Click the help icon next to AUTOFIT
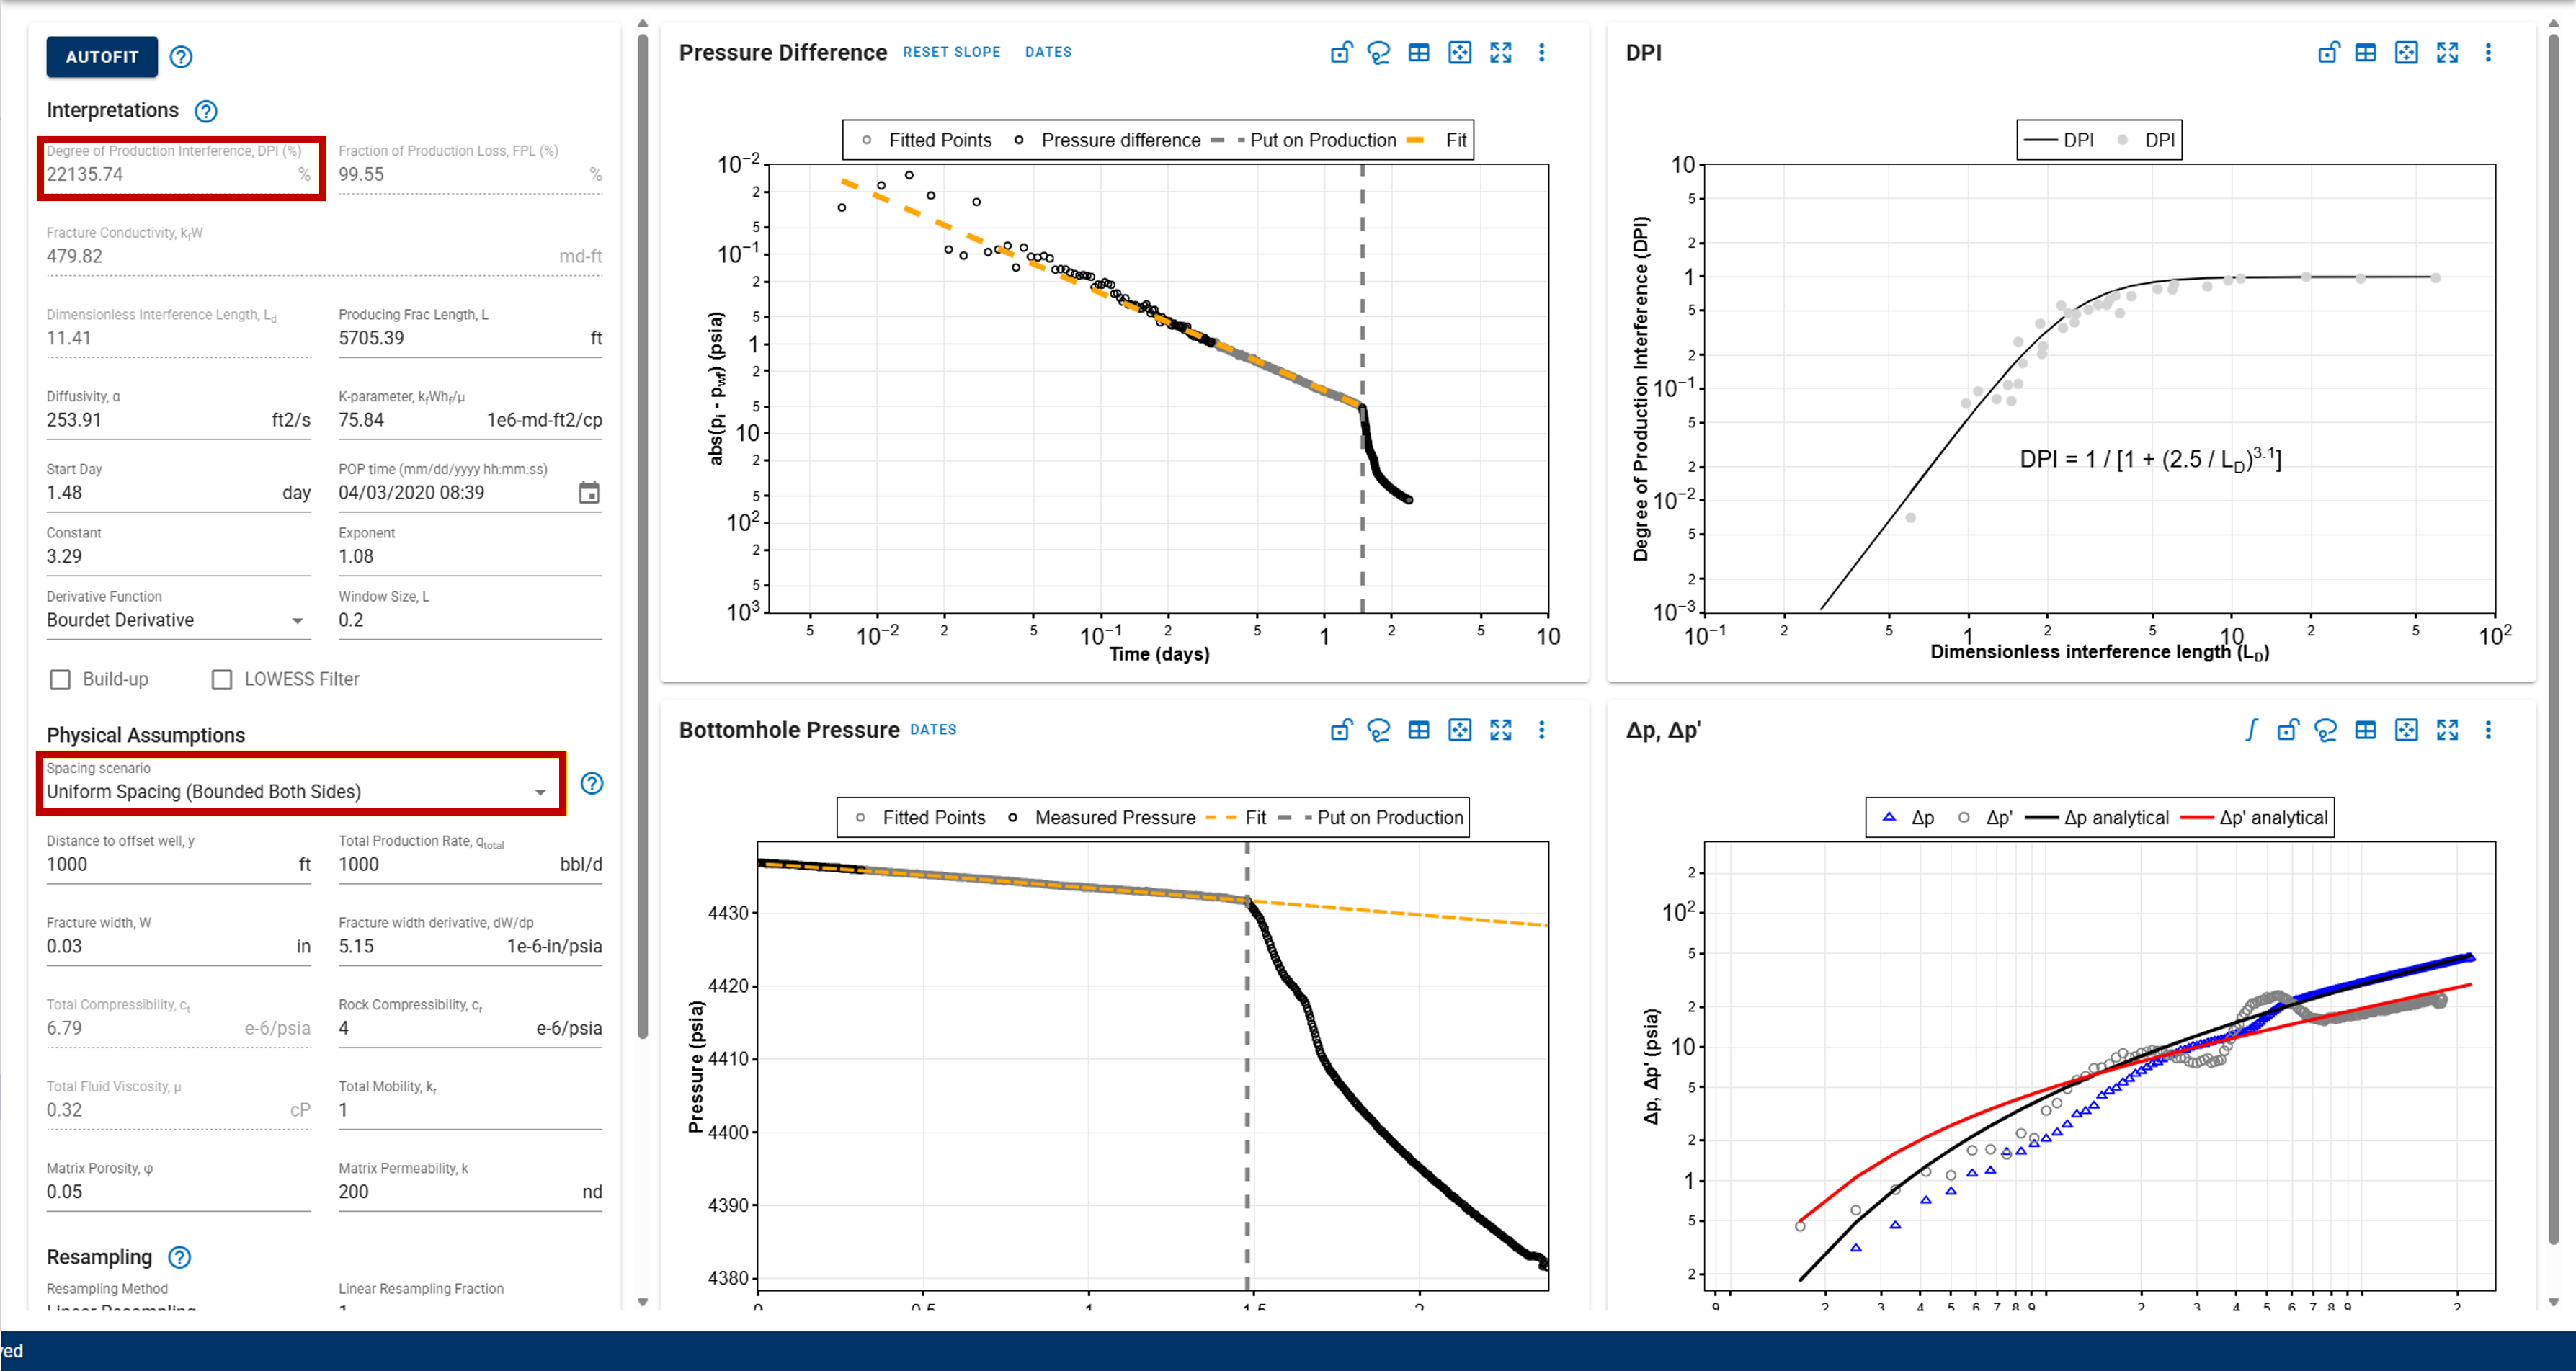 point(181,57)
